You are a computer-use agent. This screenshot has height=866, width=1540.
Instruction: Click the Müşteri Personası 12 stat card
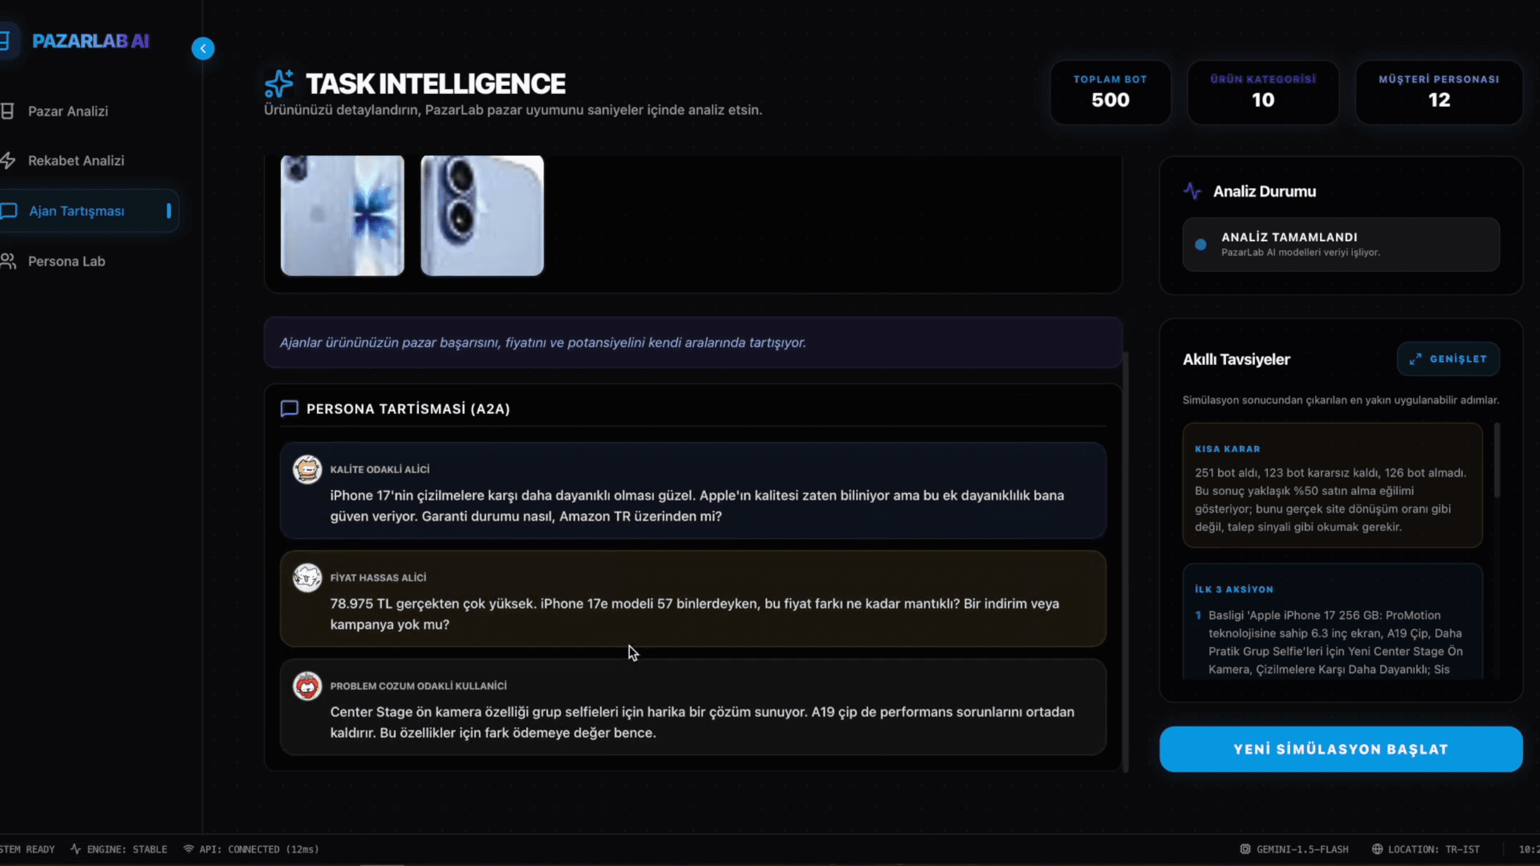coord(1439,93)
